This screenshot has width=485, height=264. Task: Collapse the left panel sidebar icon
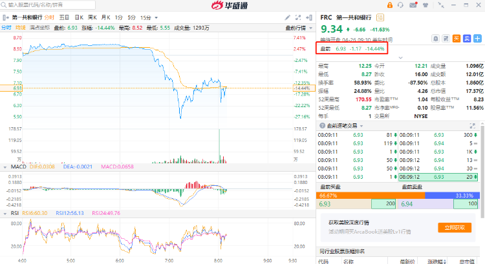(6, 17)
